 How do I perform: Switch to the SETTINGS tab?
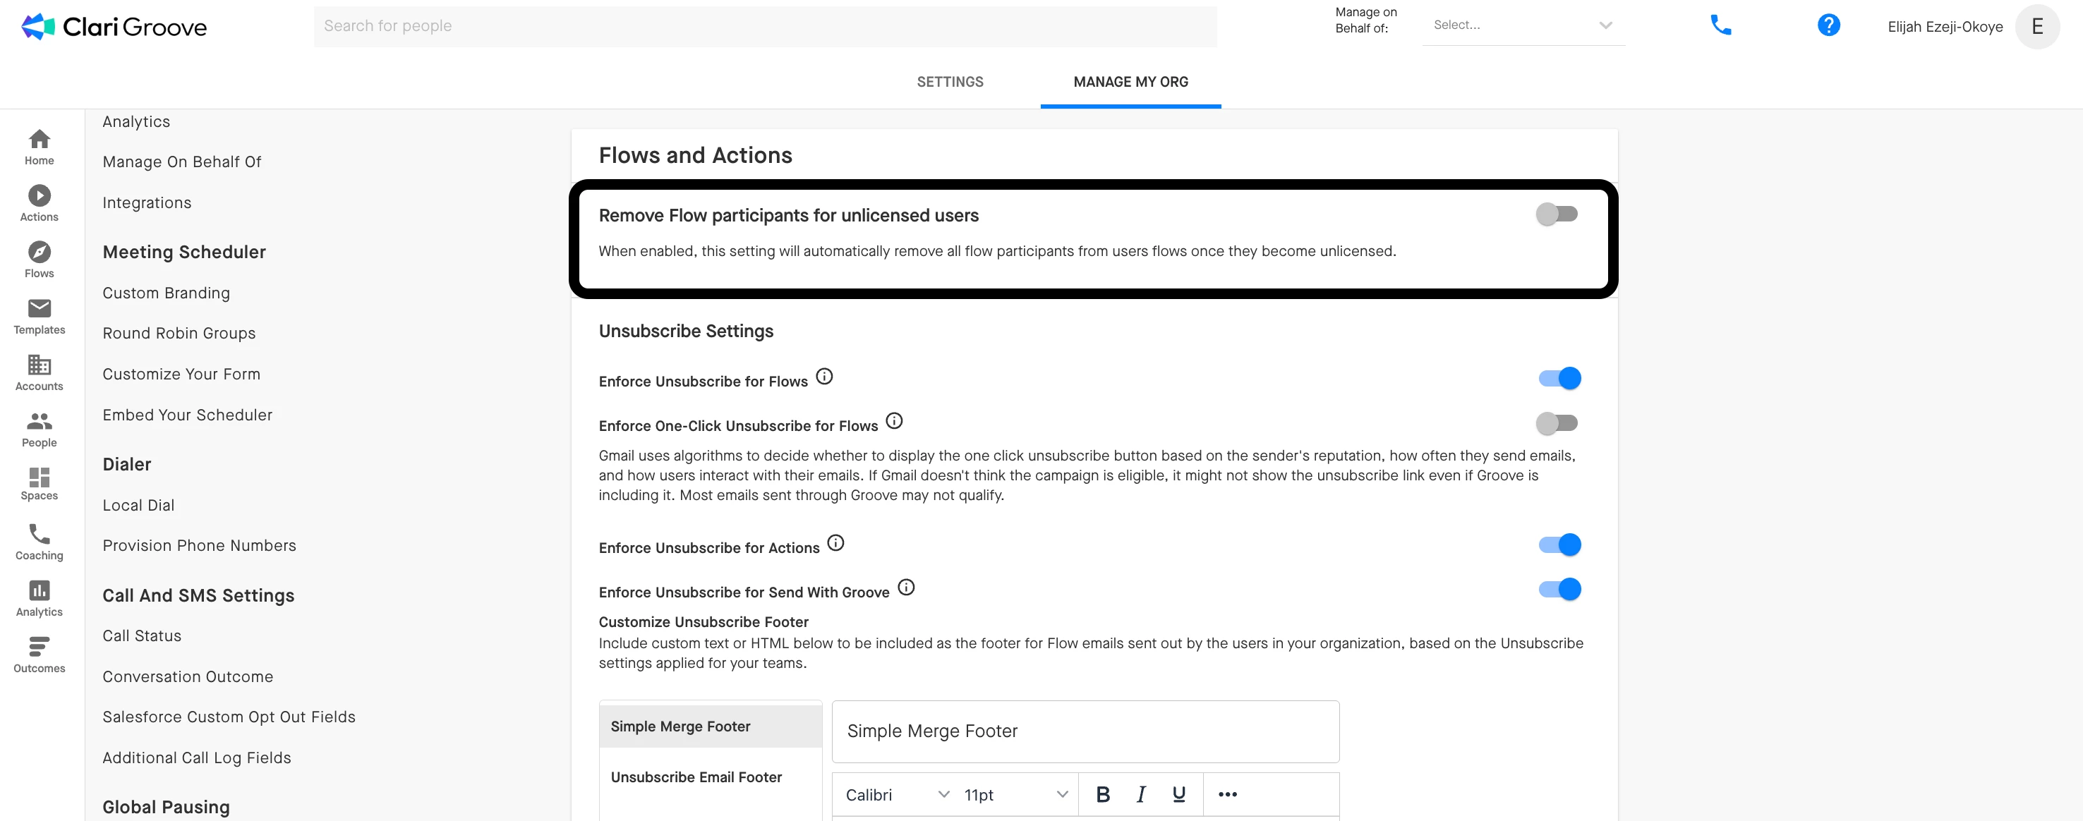tap(949, 82)
